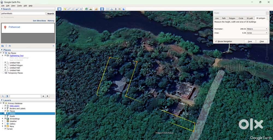The height and width of the screenshot is (140, 273).
Task: Toggle the sidebar using the Hide Sidebar icon
Action: click(x=59, y=9)
